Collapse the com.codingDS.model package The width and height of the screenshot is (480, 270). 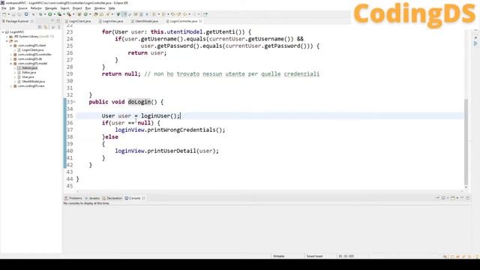[11, 63]
